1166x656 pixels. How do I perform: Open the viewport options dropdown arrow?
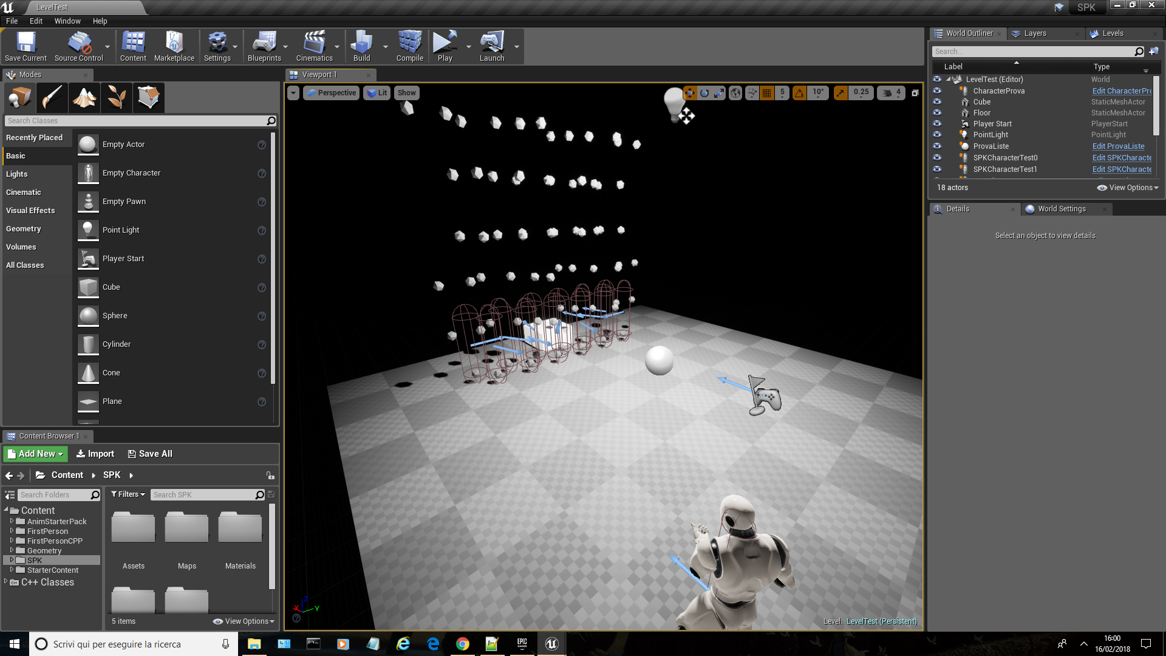point(293,93)
